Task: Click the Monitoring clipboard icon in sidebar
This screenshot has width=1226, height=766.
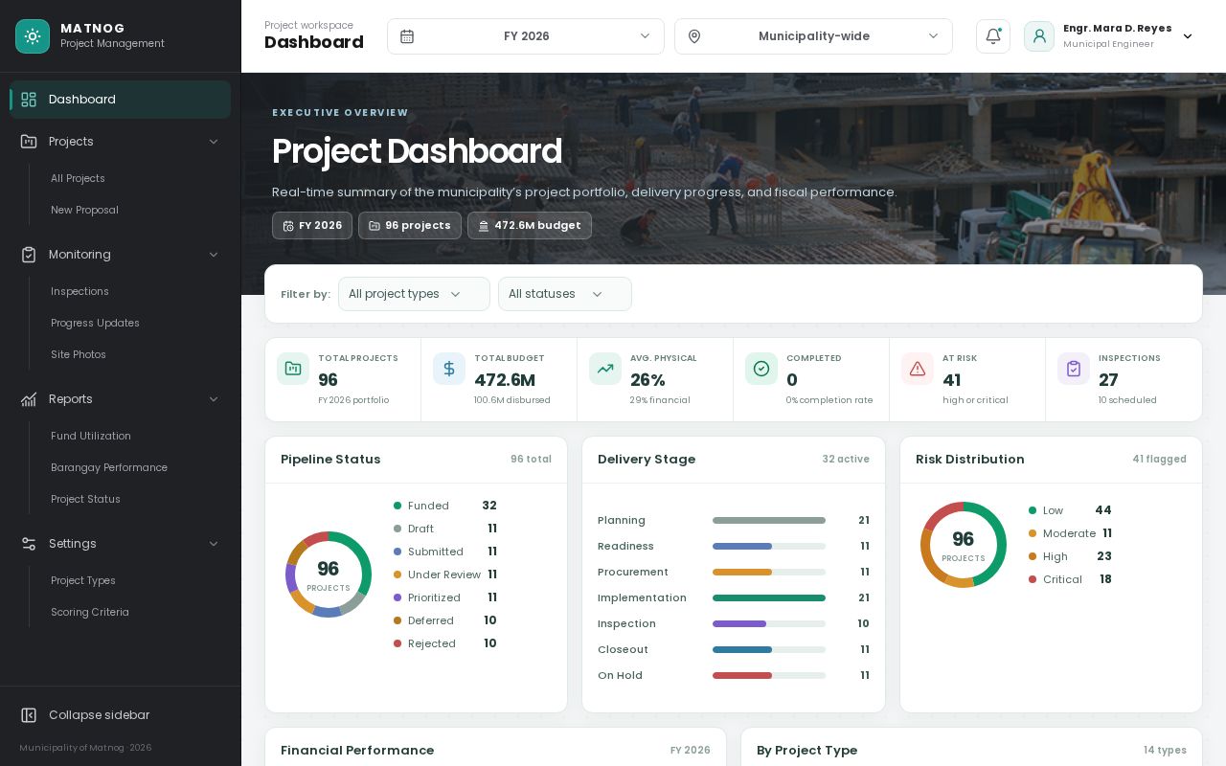Action: click(29, 255)
